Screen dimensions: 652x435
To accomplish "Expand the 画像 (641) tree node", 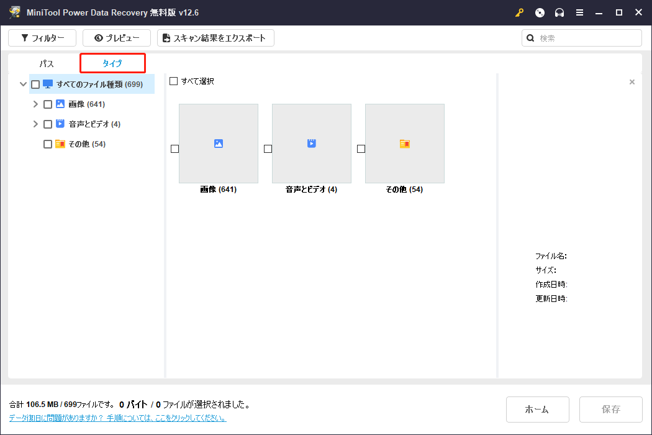I will (35, 104).
